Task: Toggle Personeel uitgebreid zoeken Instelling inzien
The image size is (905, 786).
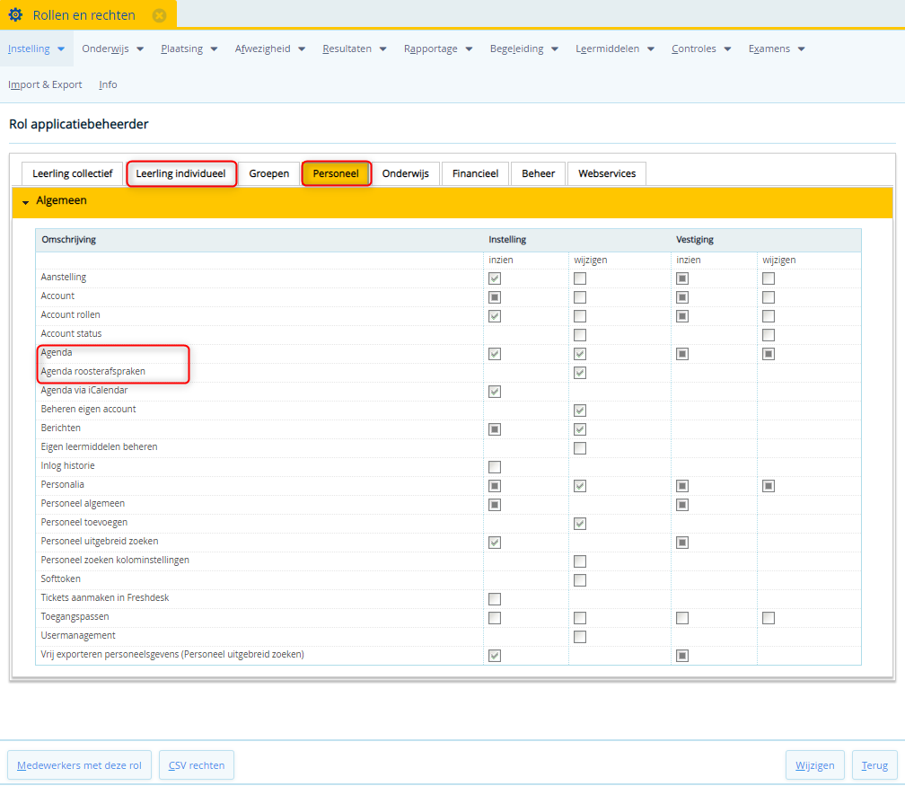Action: [495, 543]
